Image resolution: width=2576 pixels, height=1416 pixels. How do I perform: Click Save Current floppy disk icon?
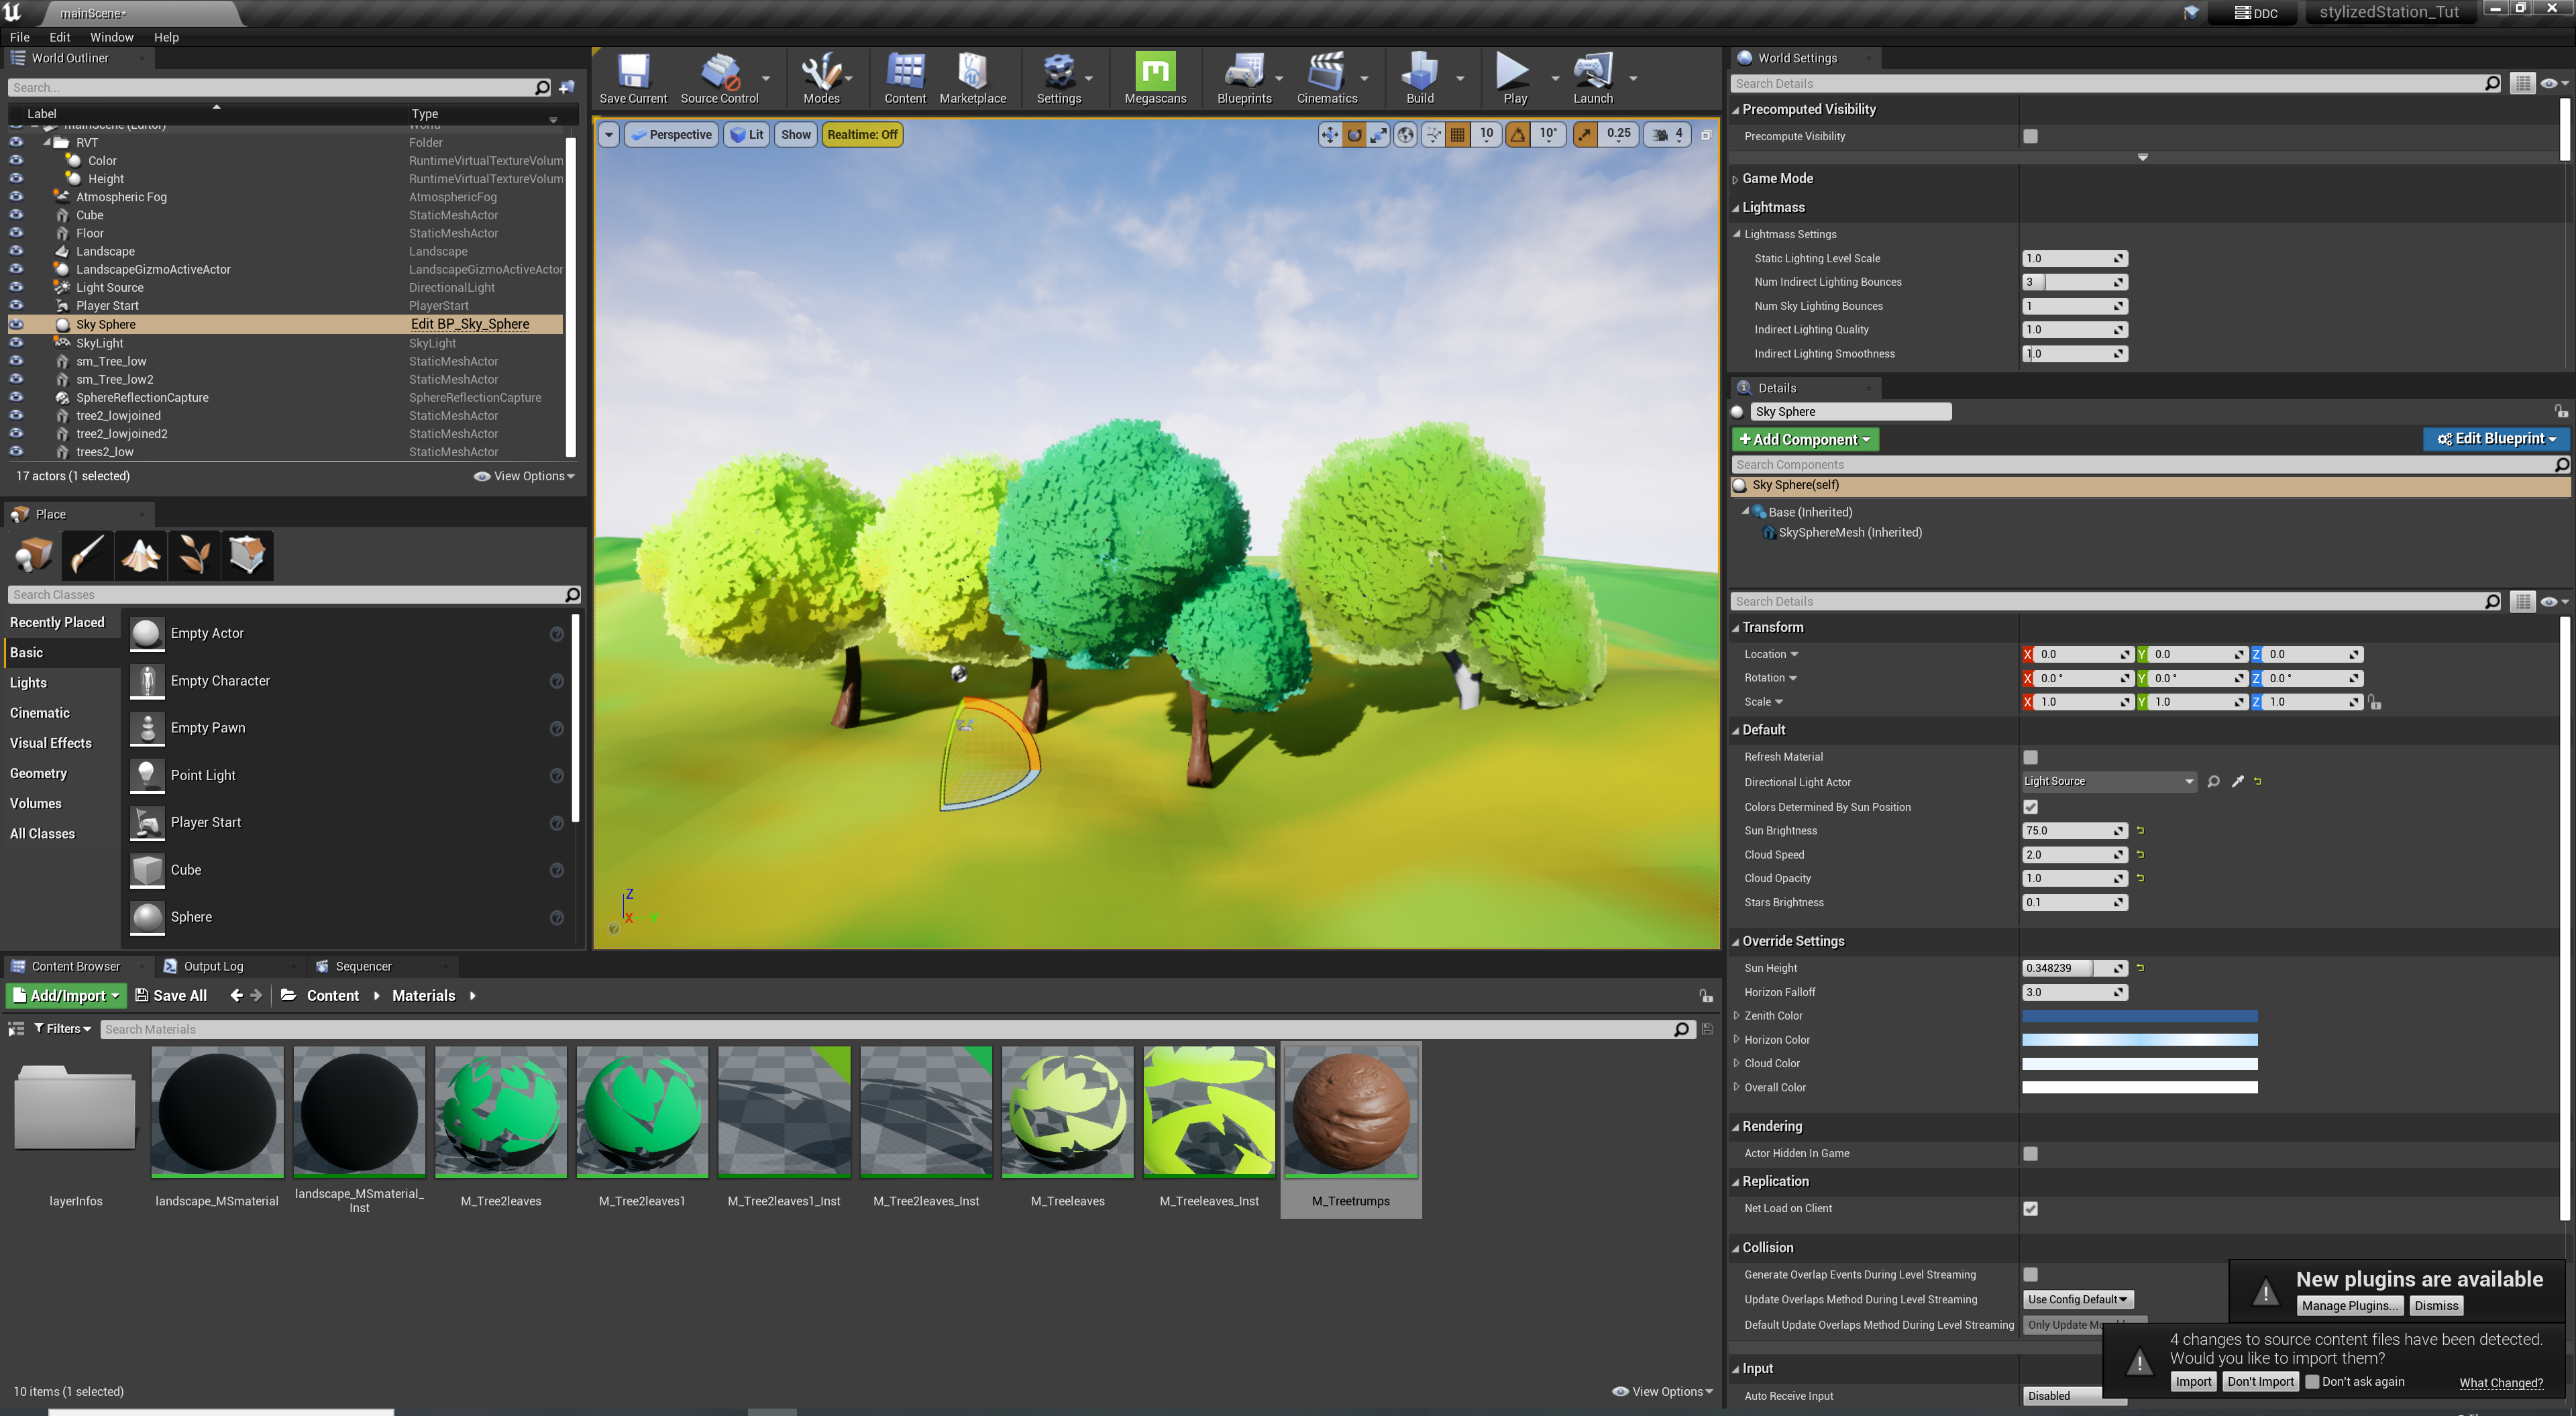(x=632, y=72)
